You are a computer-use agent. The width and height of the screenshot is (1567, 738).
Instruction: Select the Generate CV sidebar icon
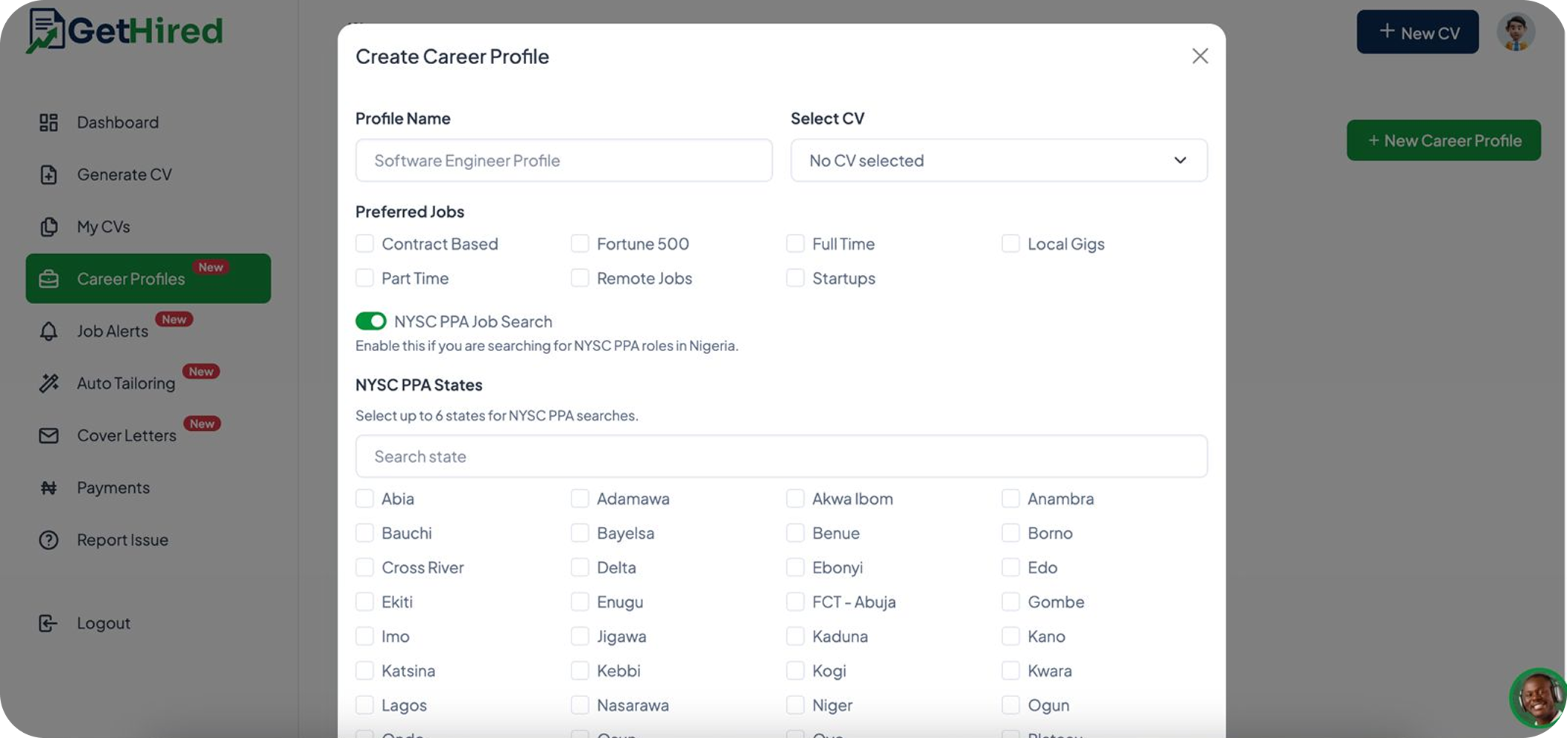pyautogui.click(x=49, y=174)
